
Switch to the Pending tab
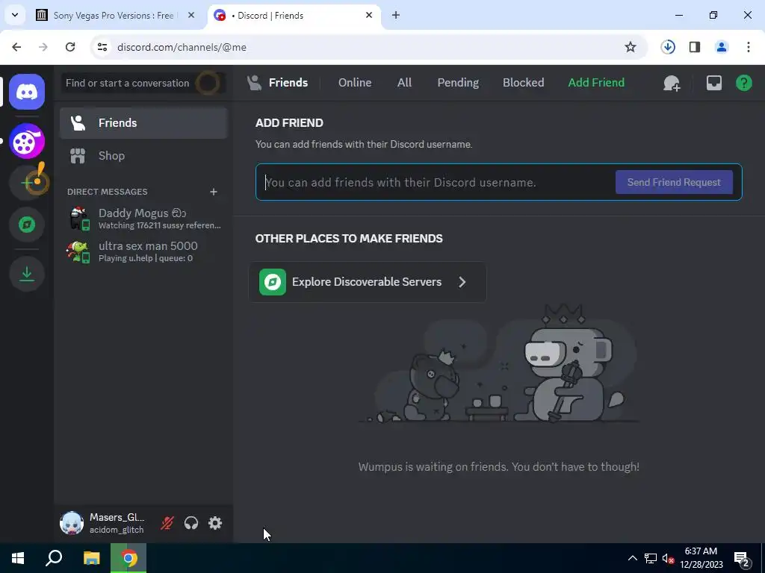click(x=458, y=83)
